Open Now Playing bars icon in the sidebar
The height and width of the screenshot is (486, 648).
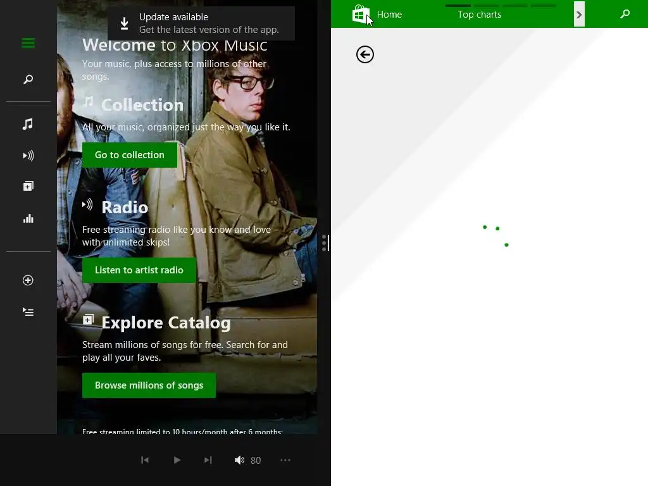[28, 218]
